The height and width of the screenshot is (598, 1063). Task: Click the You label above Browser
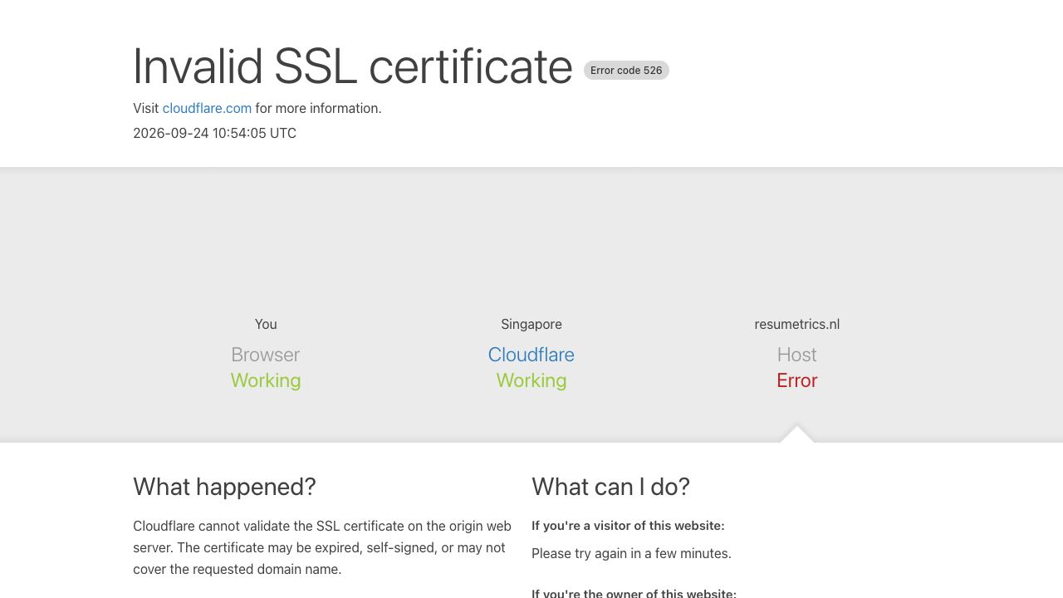pyautogui.click(x=266, y=324)
